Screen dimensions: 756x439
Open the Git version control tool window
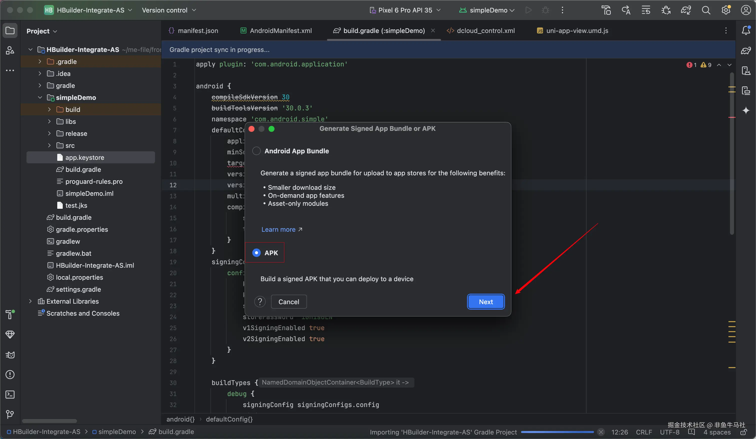[10, 414]
